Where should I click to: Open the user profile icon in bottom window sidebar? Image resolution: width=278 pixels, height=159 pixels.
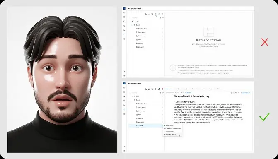pos(124,147)
